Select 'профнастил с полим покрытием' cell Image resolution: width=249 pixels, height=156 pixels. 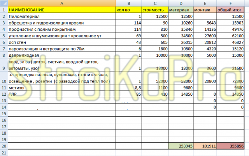point(62,30)
